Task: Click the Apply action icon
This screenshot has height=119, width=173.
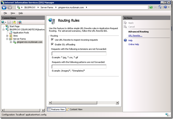Action: [x=125, y=23]
